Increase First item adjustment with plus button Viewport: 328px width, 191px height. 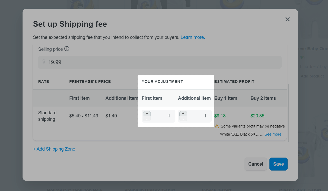pos(147,114)
